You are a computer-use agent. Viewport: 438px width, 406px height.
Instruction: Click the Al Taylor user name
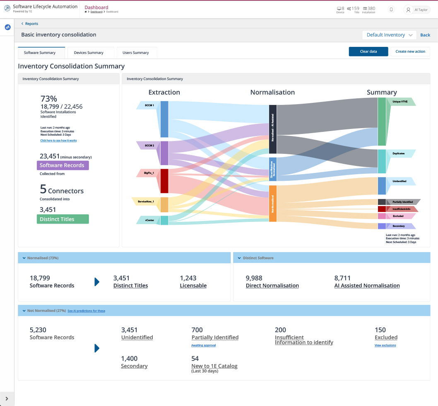point(421,10)
